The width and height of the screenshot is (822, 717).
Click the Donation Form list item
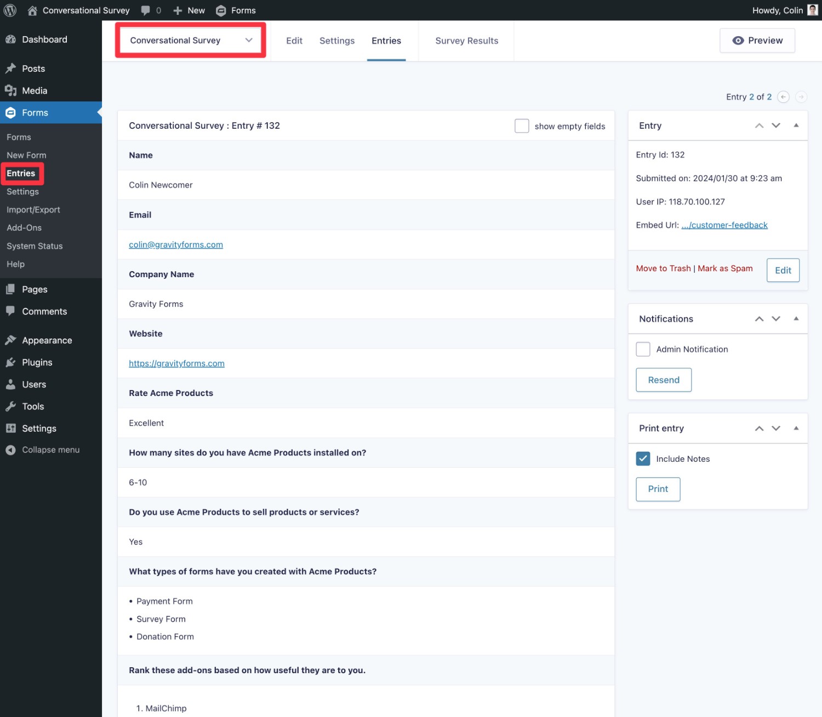(x=165, y=636)
